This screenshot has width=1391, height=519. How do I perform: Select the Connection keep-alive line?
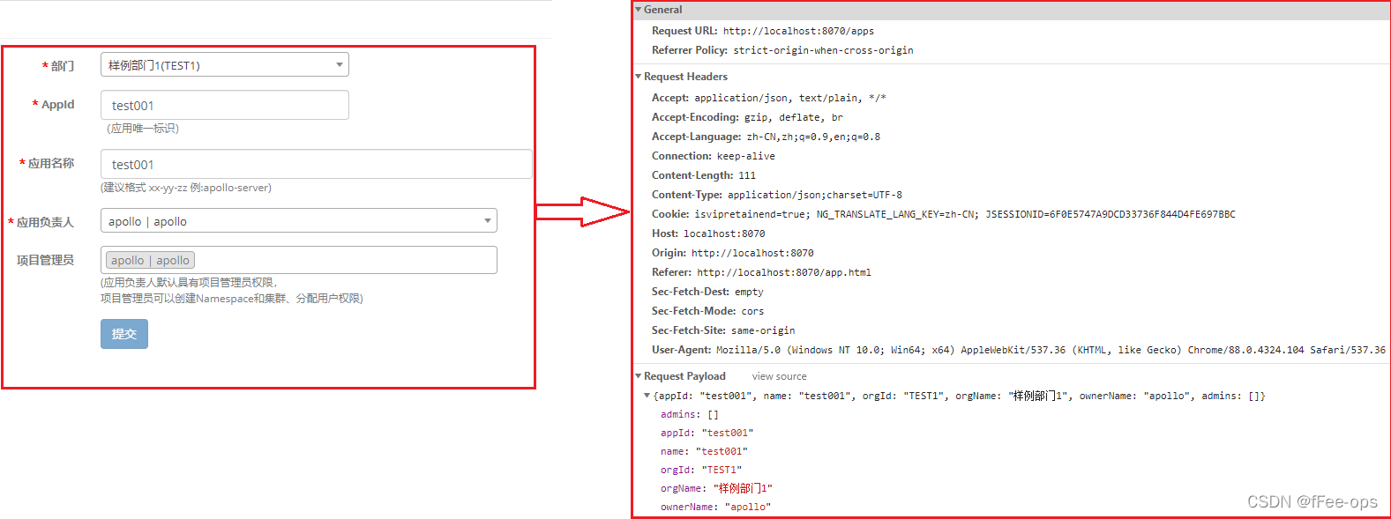(x=714, y=156)
